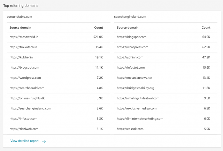Image resolution: width=223 pixels, height=151 pixels.
Task: Open the https://troikatech.in row
Action: point(23,47)
